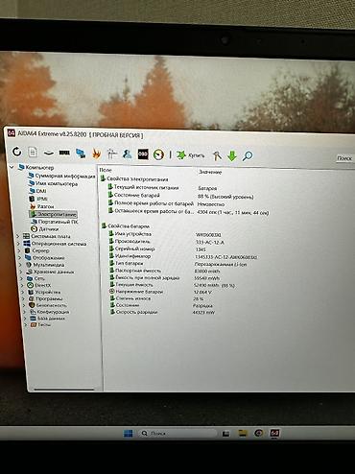
Task: Select Ёмкость при полной зарядке row
Action: click(148, 277)
